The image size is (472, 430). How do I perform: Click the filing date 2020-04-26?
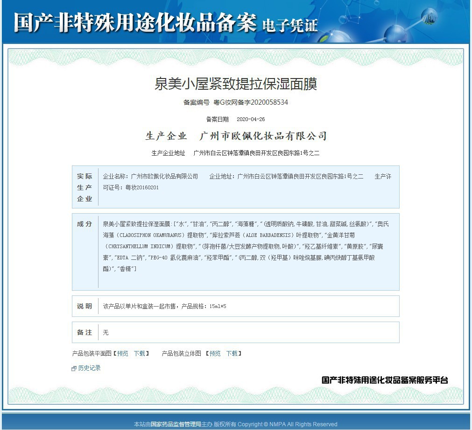click(x=251, y=119)
